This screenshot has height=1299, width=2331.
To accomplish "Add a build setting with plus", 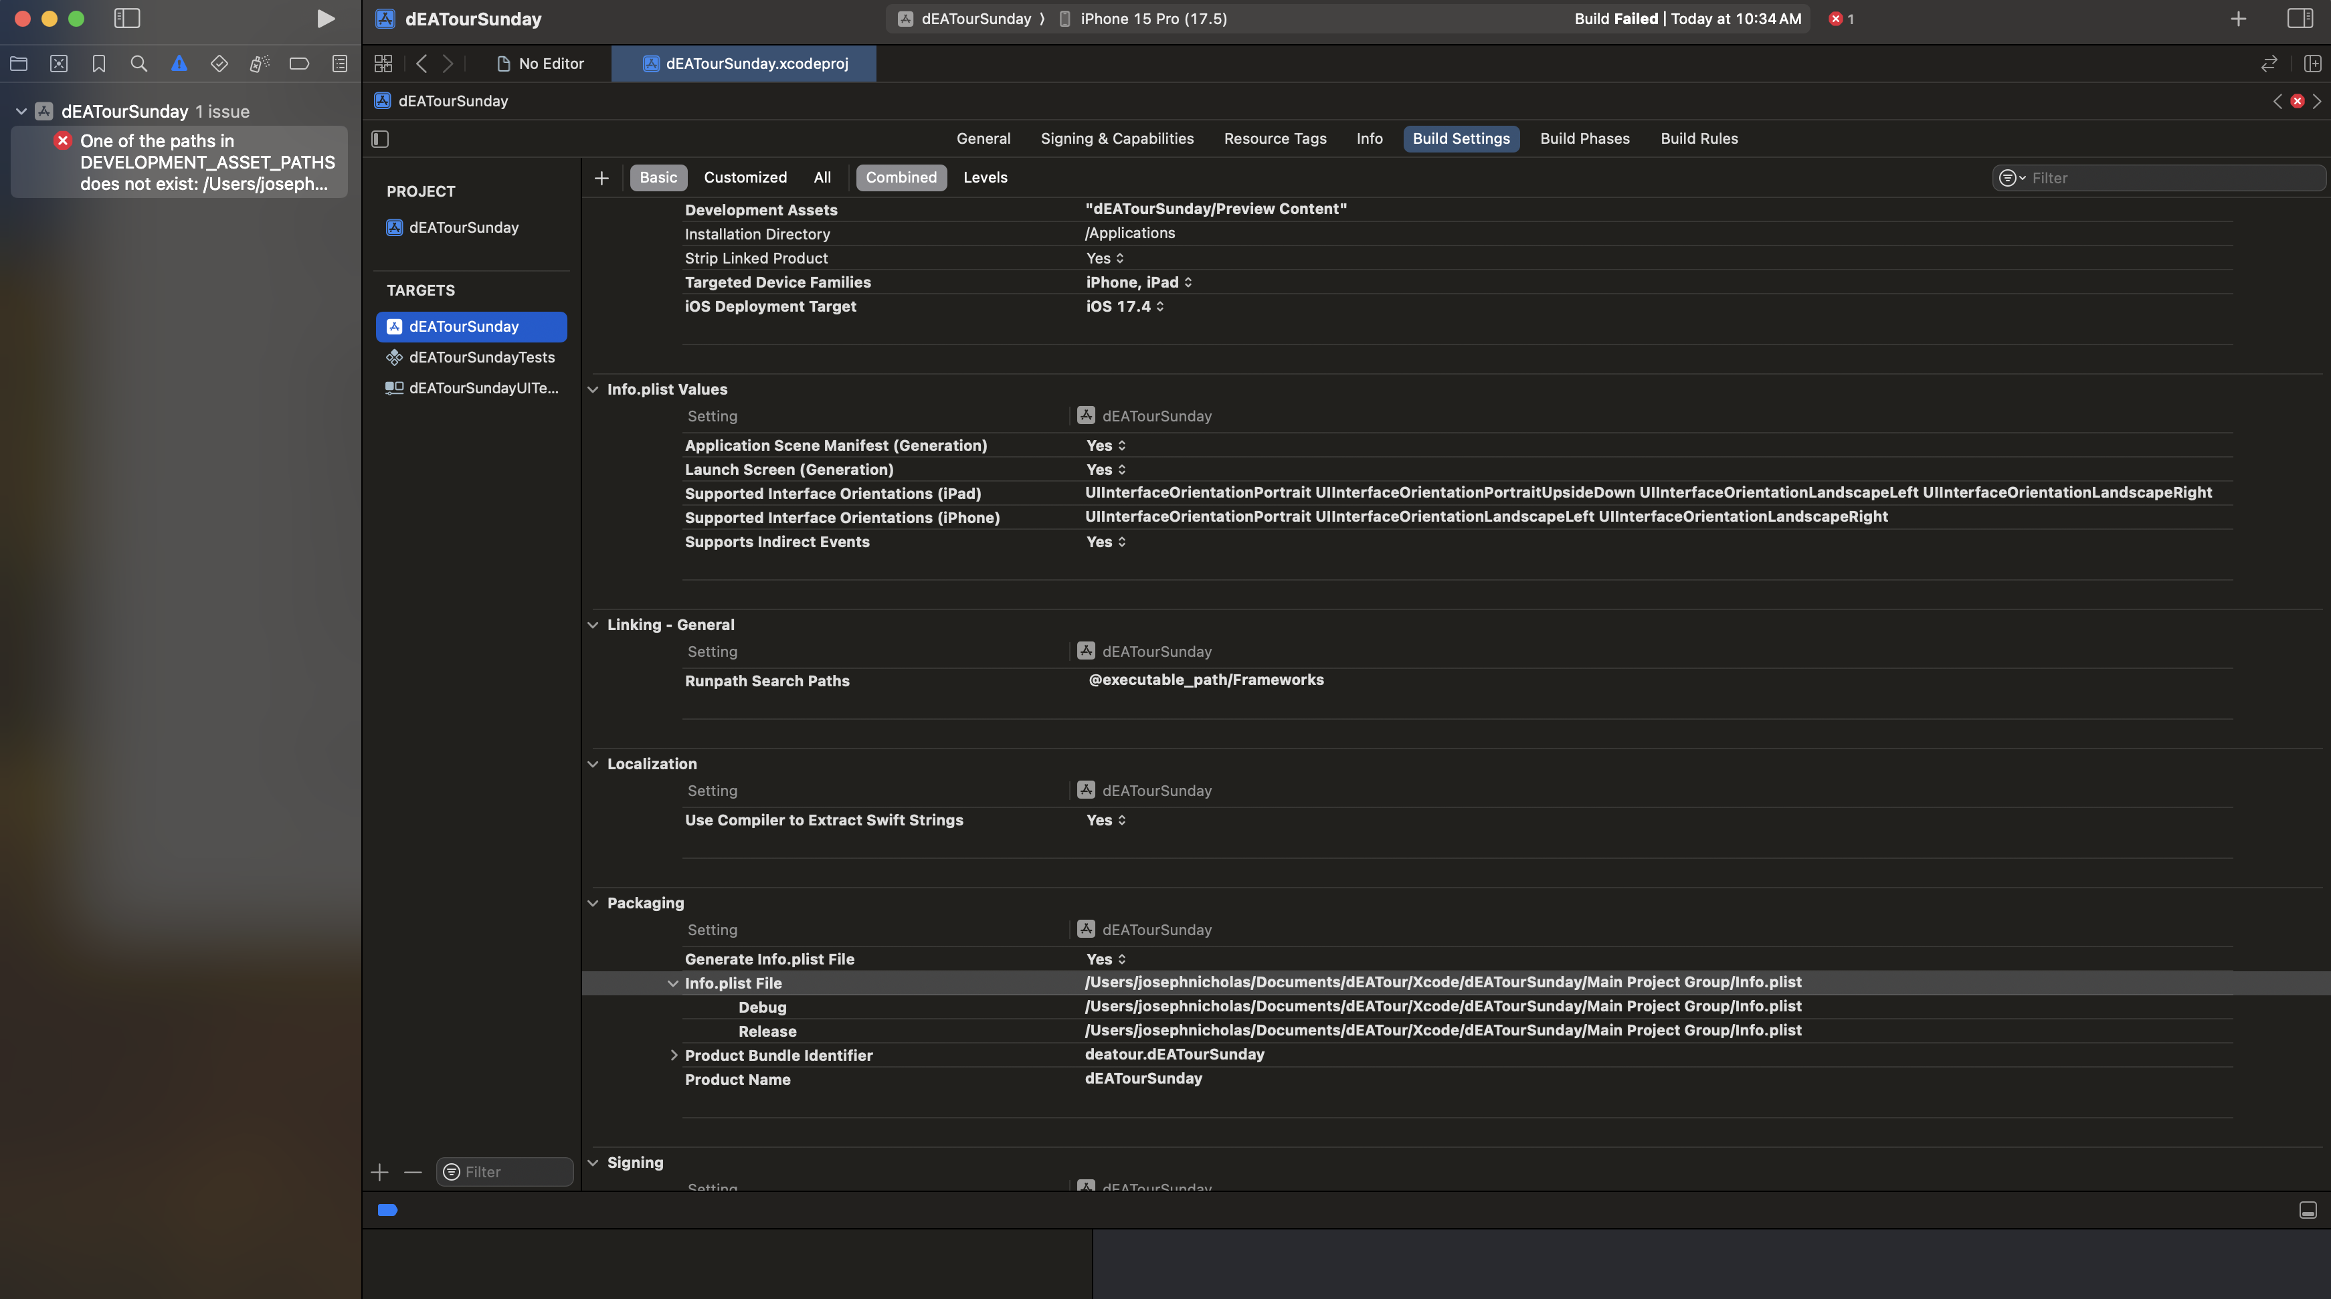I will click(x=601, y=178).
